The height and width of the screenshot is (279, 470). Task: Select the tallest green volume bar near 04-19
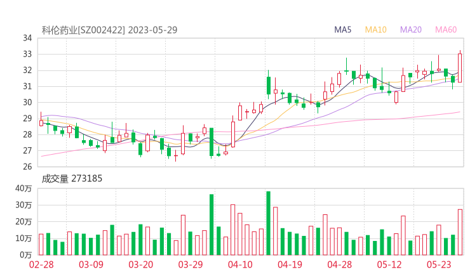click(x=268, y=223)
